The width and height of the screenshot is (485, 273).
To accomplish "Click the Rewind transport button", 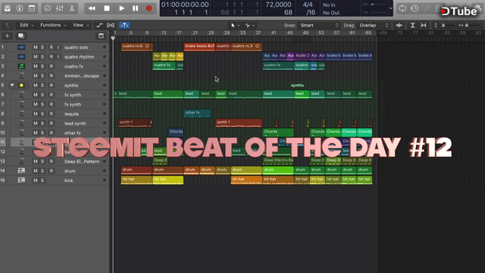I will coord(92,8).
